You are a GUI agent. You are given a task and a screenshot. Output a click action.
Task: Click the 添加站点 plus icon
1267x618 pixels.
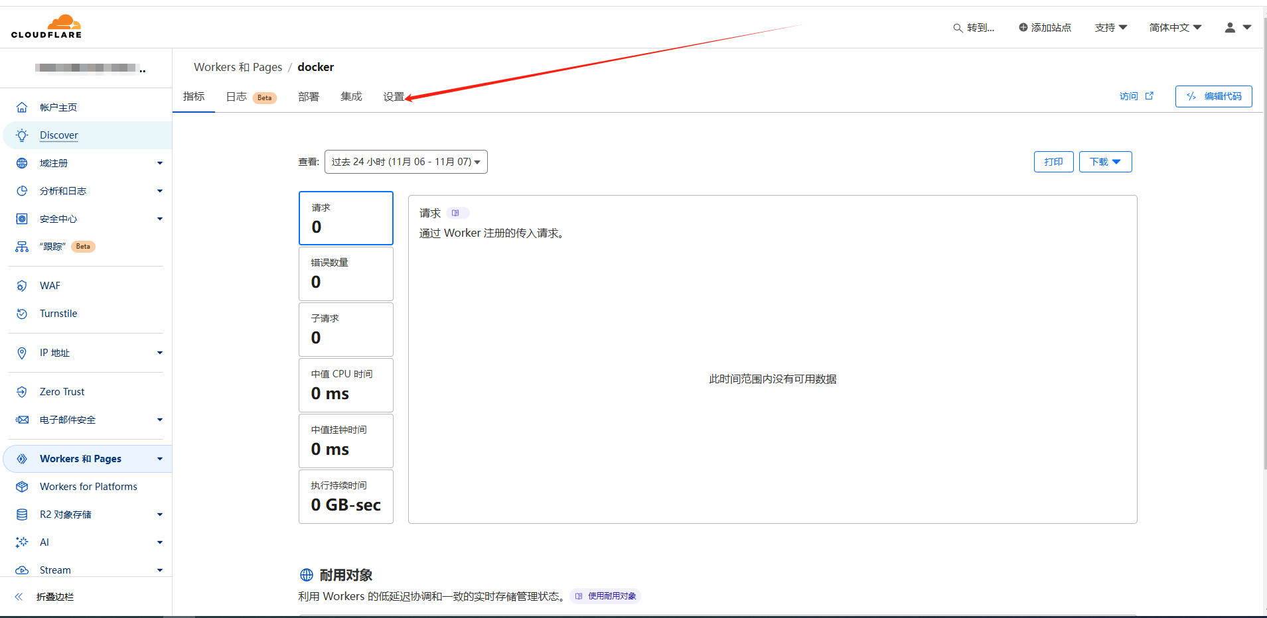pyautogui.click(x=1023, y=27)
